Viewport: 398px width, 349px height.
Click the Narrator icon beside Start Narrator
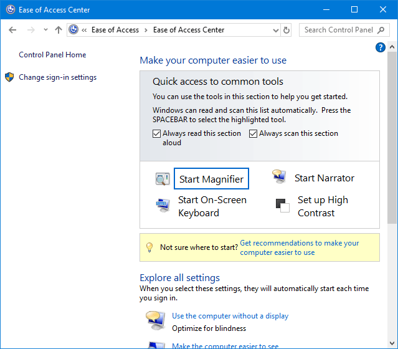279,176
